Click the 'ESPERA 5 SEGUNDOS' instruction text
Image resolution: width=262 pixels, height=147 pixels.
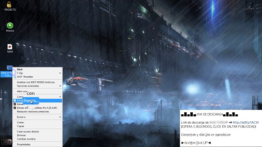tap(219, 127)
